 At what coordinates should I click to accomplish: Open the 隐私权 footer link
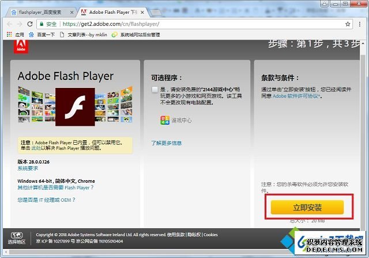(194, 234)
